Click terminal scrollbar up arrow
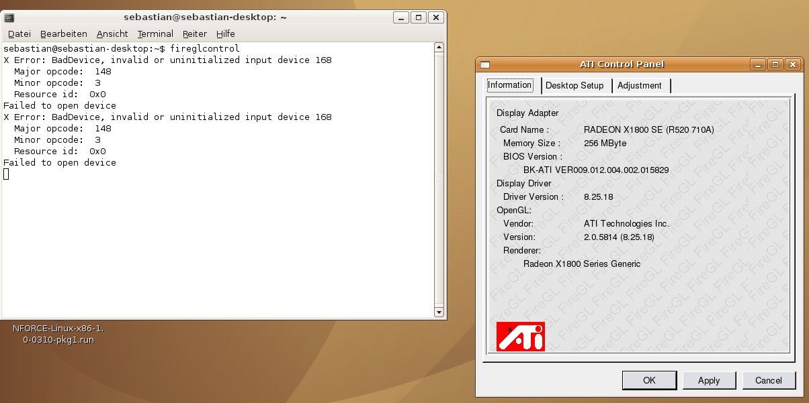Screen dimensions: 809x403 pyautogui.click(x=439, y=48)
